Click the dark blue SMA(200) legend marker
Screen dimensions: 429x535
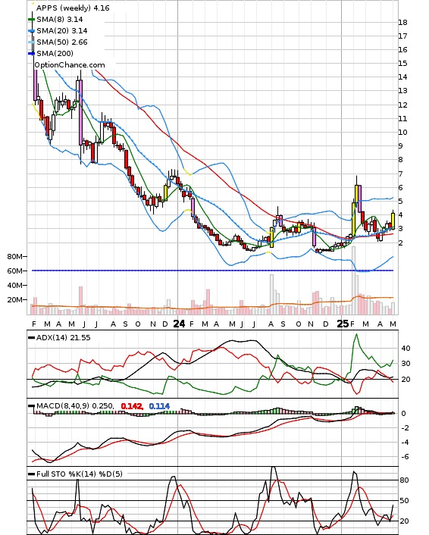click(x=31, y=54)
